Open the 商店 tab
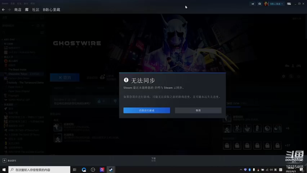Image resolution: width=307 pixels, height=173 pixels. coord(18,10)
